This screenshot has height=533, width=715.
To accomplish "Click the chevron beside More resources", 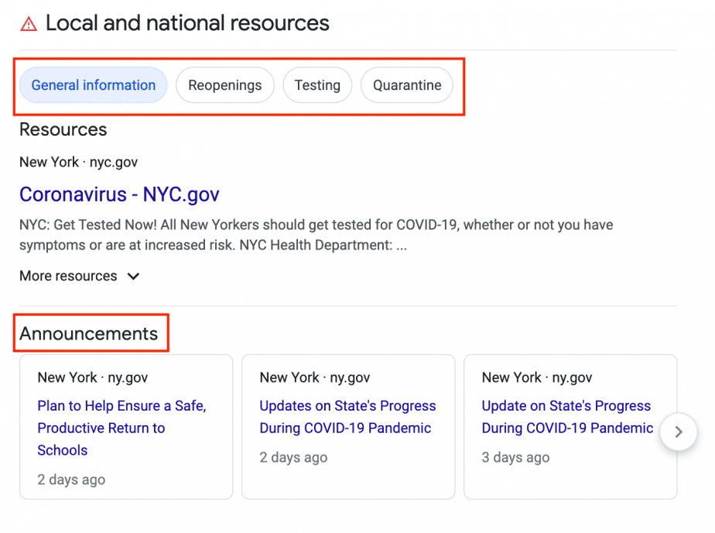I will [x=133, y=277].
